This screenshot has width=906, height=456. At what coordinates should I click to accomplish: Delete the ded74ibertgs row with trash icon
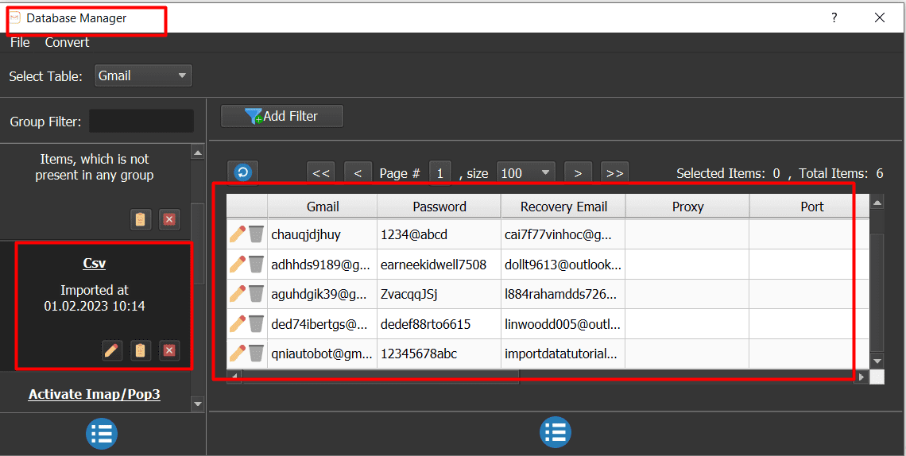[257, 324]
